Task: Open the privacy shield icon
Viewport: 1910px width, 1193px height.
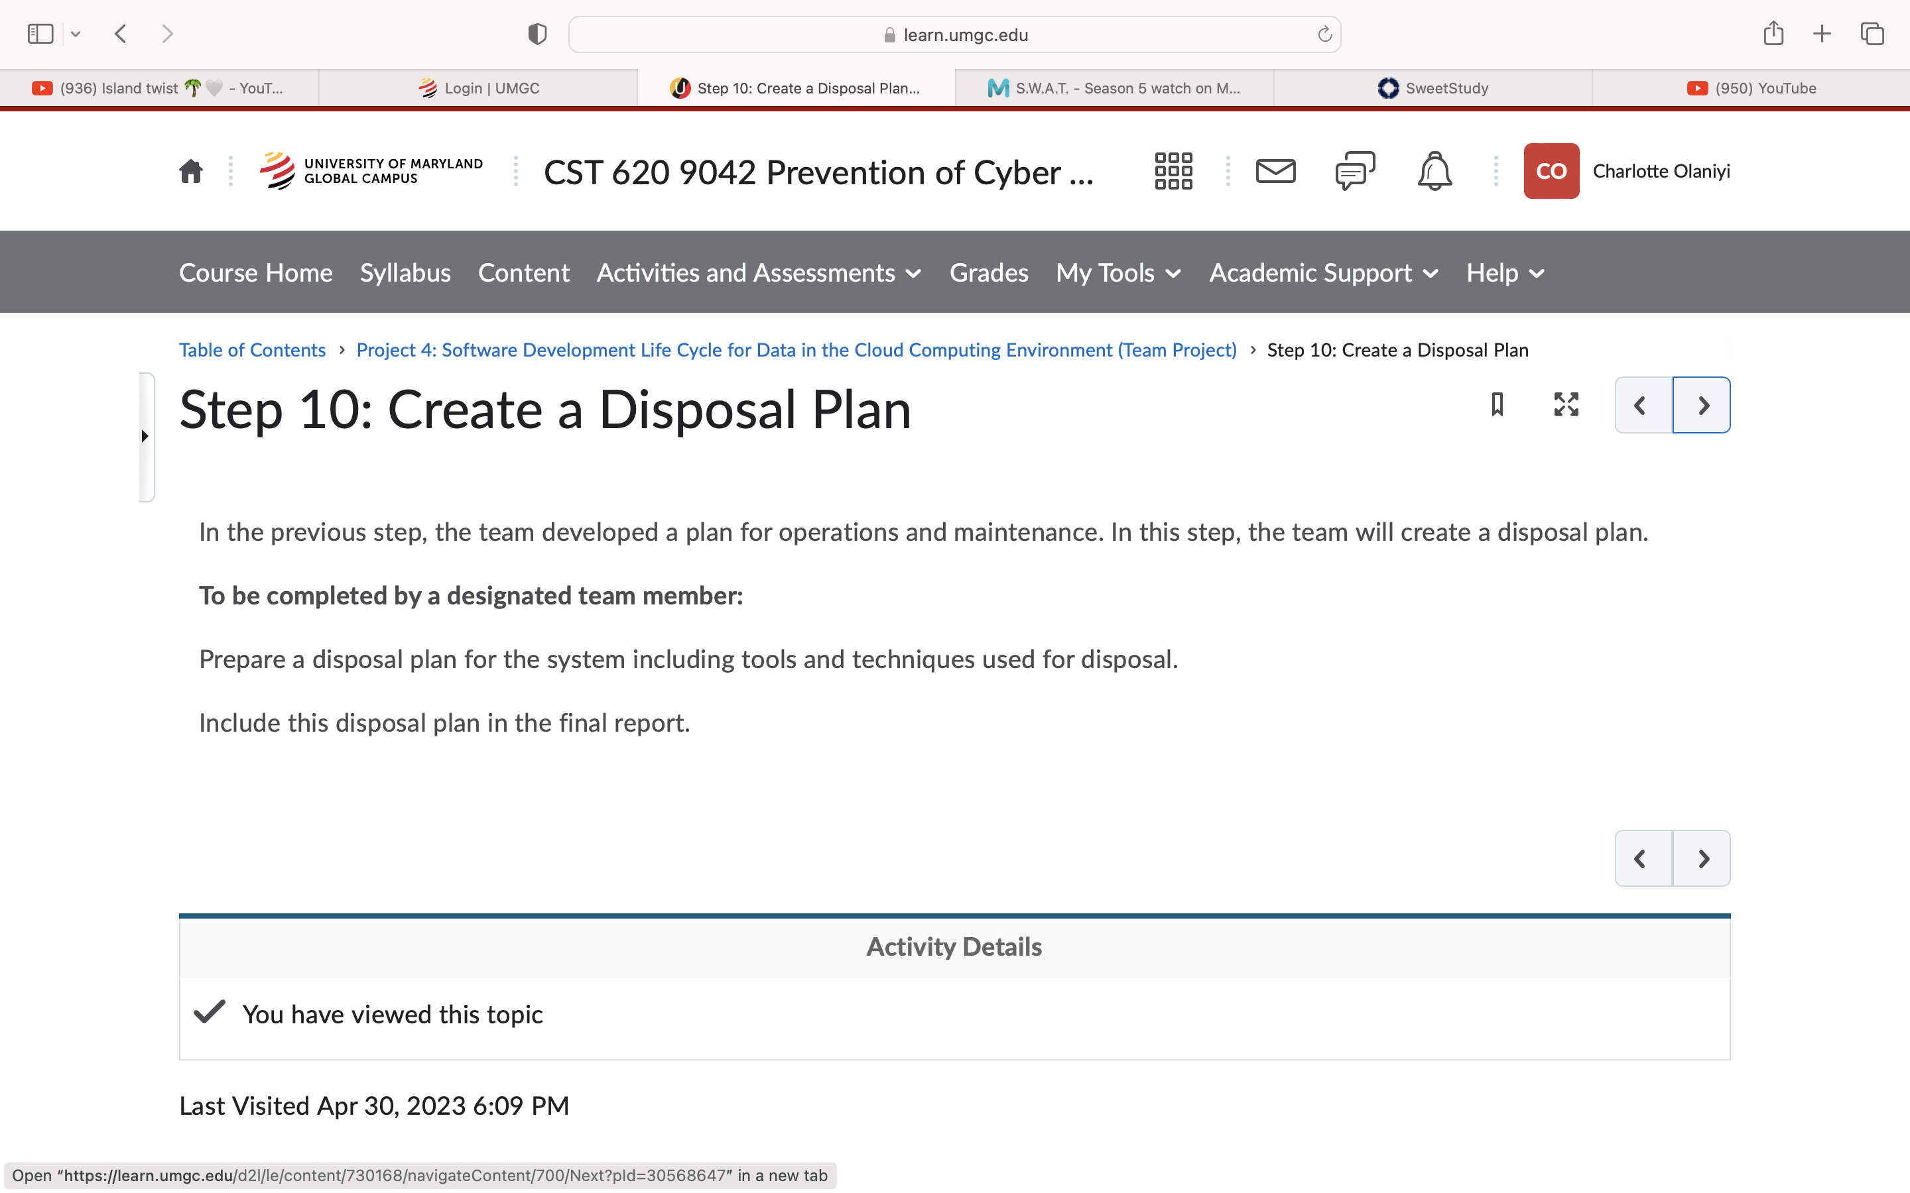Action: coord(537,34)
